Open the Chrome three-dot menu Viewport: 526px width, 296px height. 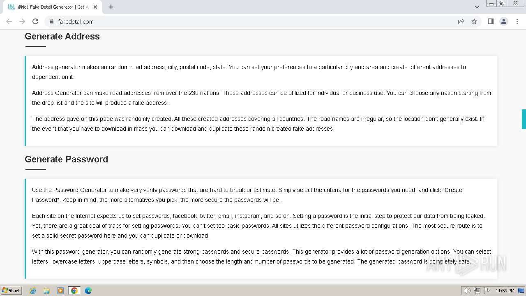click(x=517, y=21)
